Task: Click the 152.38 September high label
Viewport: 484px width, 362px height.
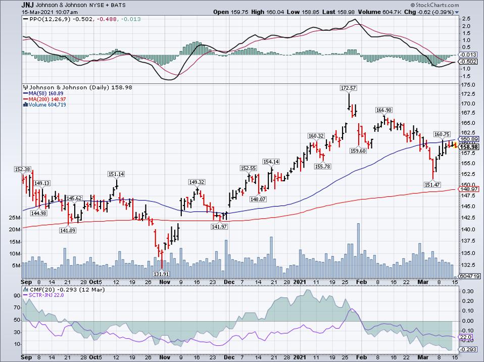Action: coord(23,169)
